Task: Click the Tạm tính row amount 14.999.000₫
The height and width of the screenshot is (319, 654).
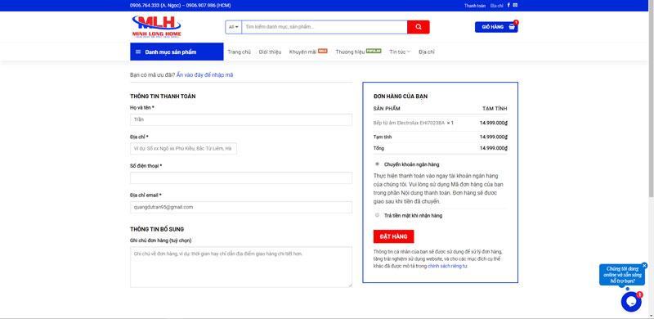Action: click(494, 137)
